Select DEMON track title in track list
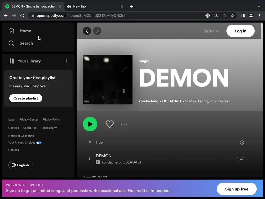The width and height of the screenshot is (265, 199). point(104,156)
